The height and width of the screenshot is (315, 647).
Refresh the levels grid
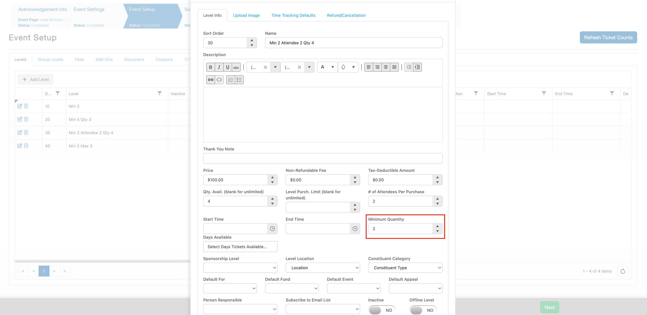(623, 271)
